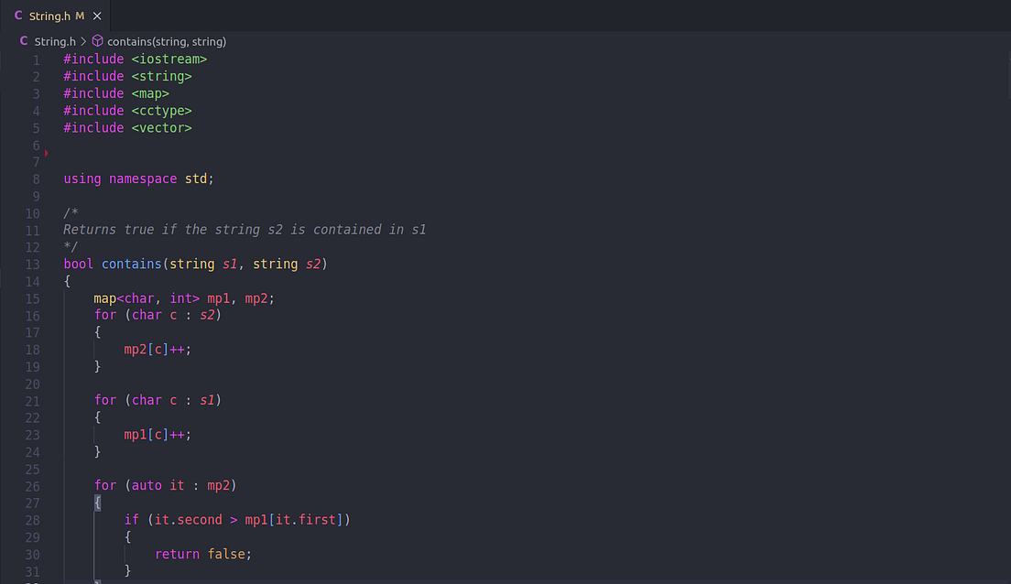The width and height of the screenshot is (1011, 584).
Task: Click line number 13 to select it
Action: click(32, 264)
